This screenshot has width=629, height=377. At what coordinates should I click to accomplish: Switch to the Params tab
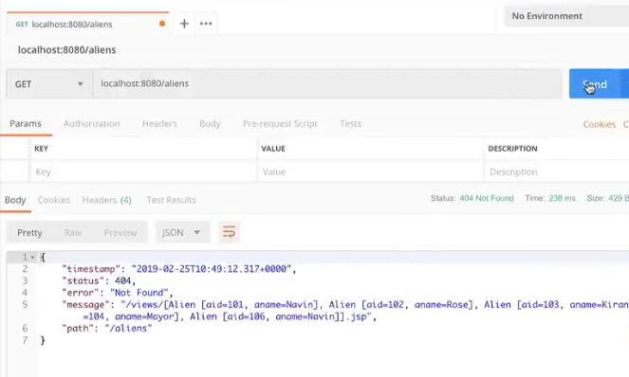pyautogui.click(x=26, y=123)
